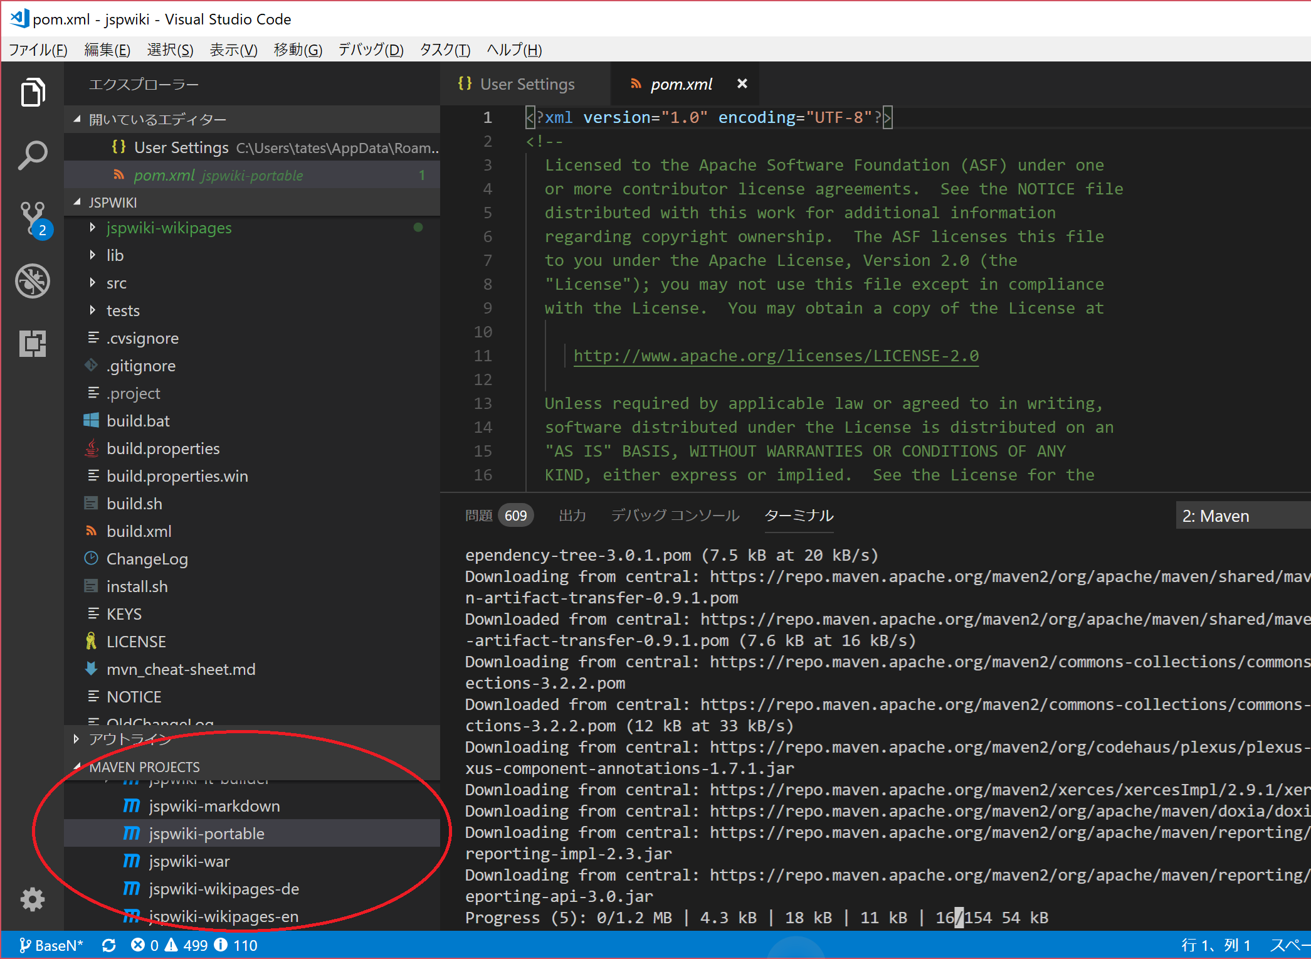
Task: Switch to the 出力 output panel tab
Action: click(572, 516)
